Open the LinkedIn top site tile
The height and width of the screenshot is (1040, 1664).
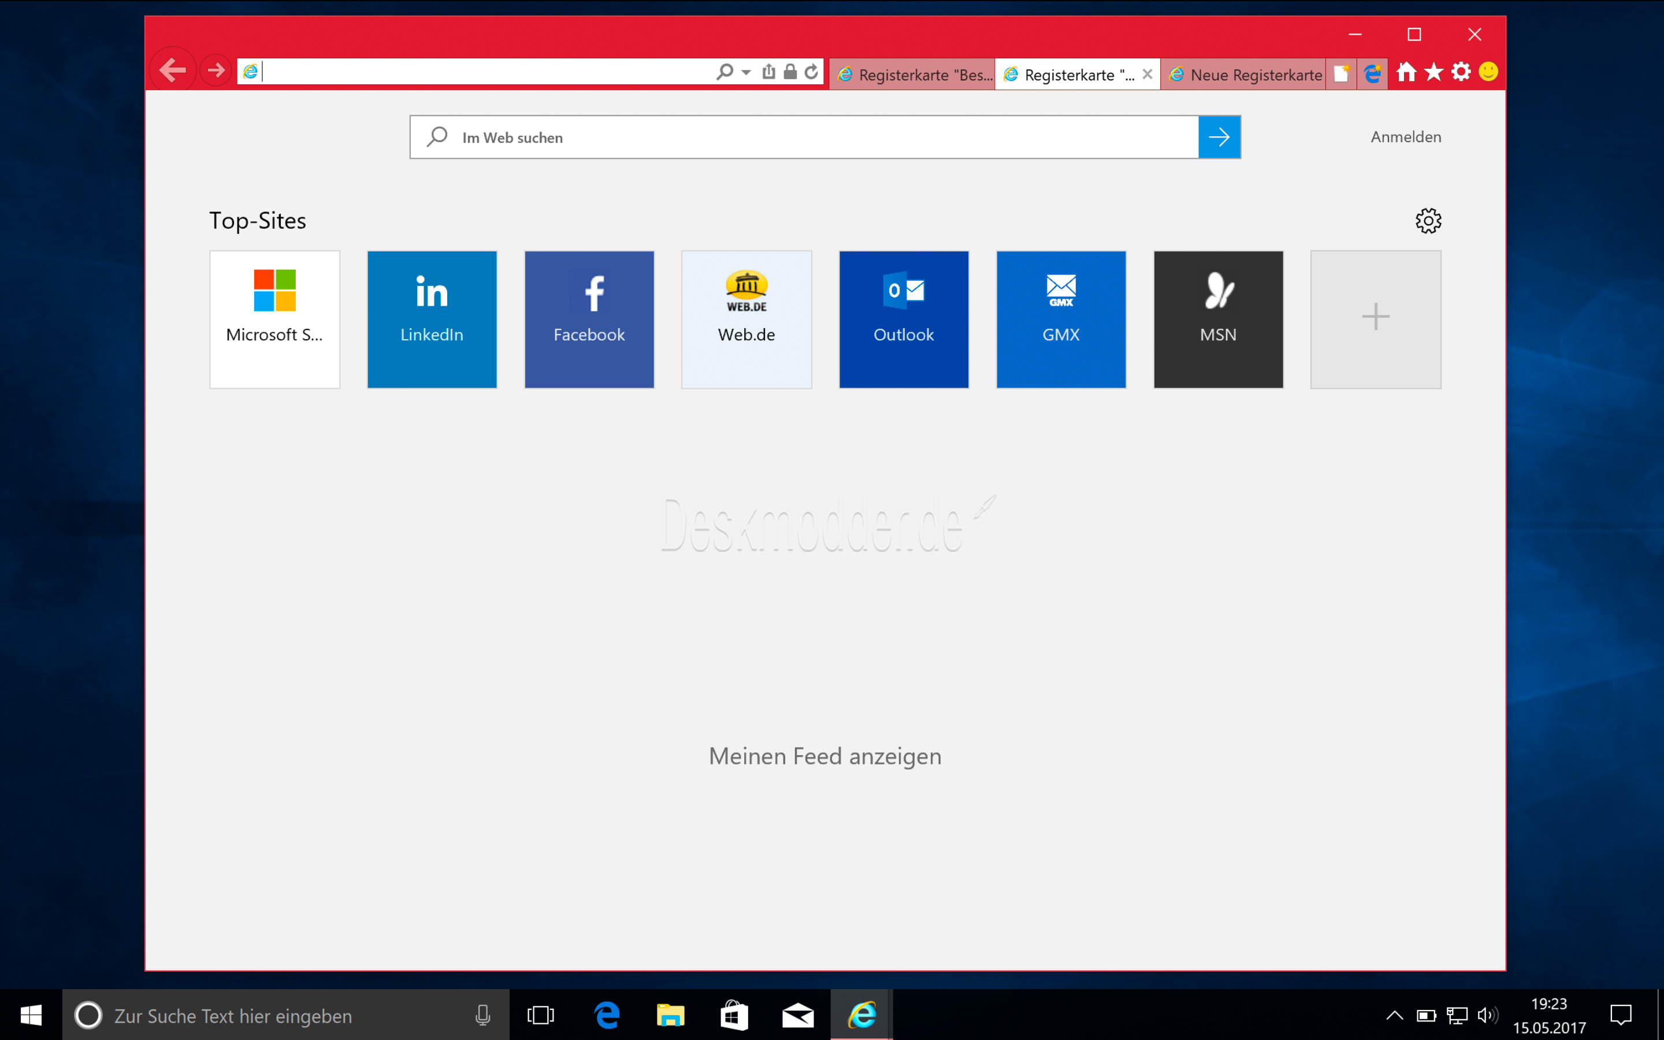coord(432,319)
